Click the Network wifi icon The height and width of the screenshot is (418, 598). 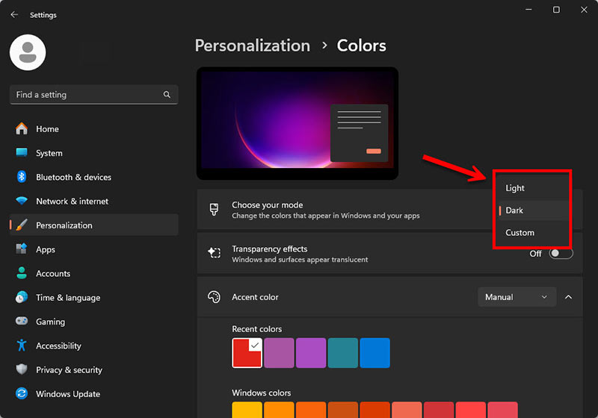22,201
